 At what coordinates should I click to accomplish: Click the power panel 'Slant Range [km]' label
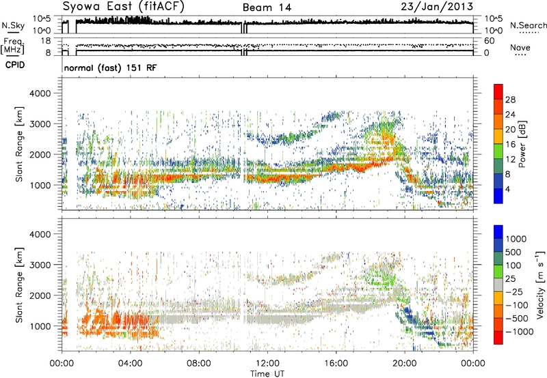point(19,144)
